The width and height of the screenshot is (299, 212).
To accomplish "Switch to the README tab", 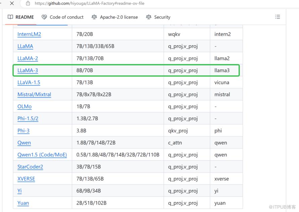I will tap(21, 17).
